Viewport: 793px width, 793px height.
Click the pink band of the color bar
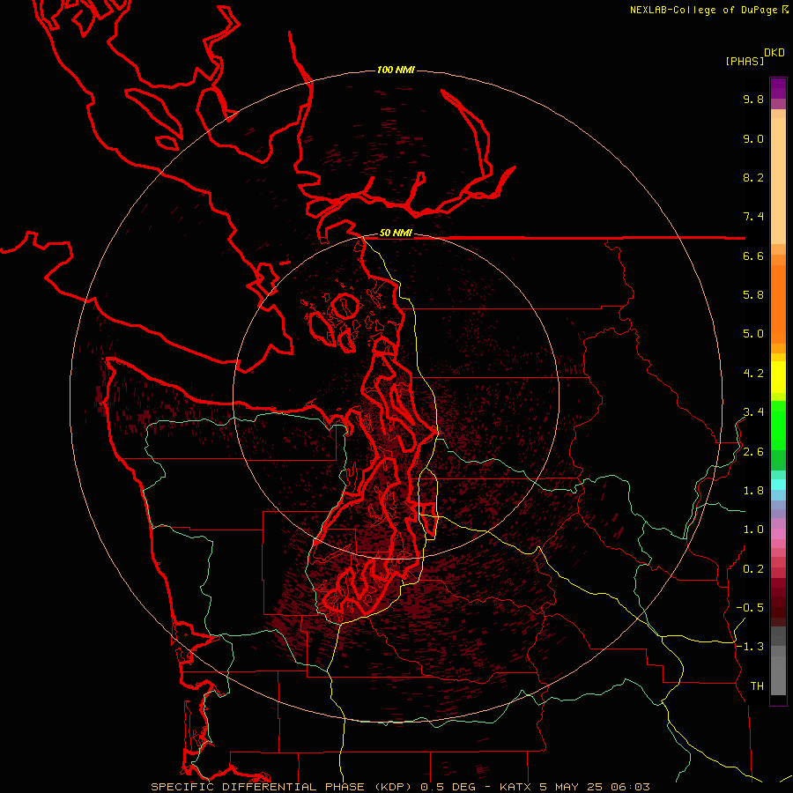tap(778, 534)
